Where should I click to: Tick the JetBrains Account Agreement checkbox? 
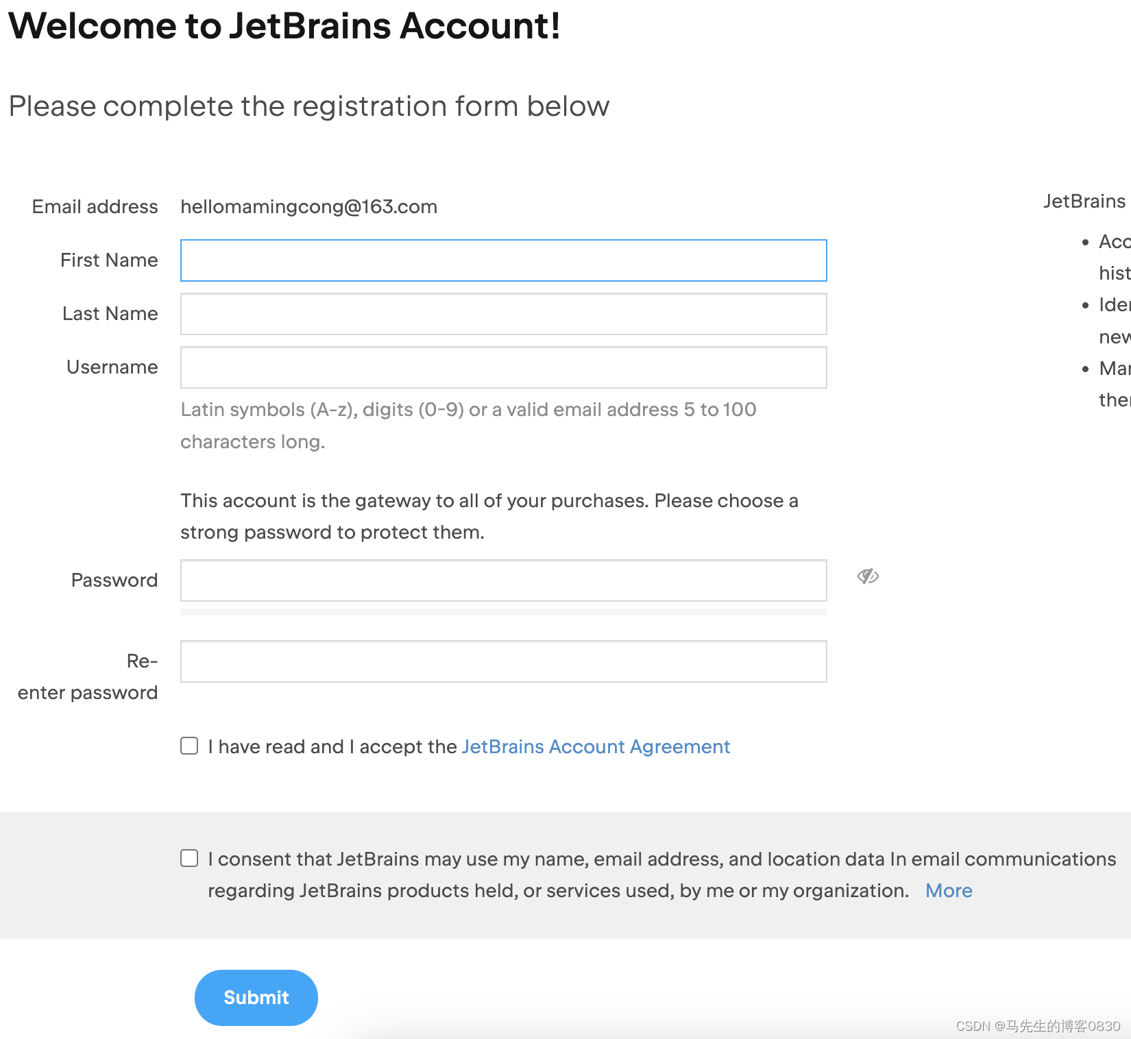pyautogui.click(x=189, y=746)
